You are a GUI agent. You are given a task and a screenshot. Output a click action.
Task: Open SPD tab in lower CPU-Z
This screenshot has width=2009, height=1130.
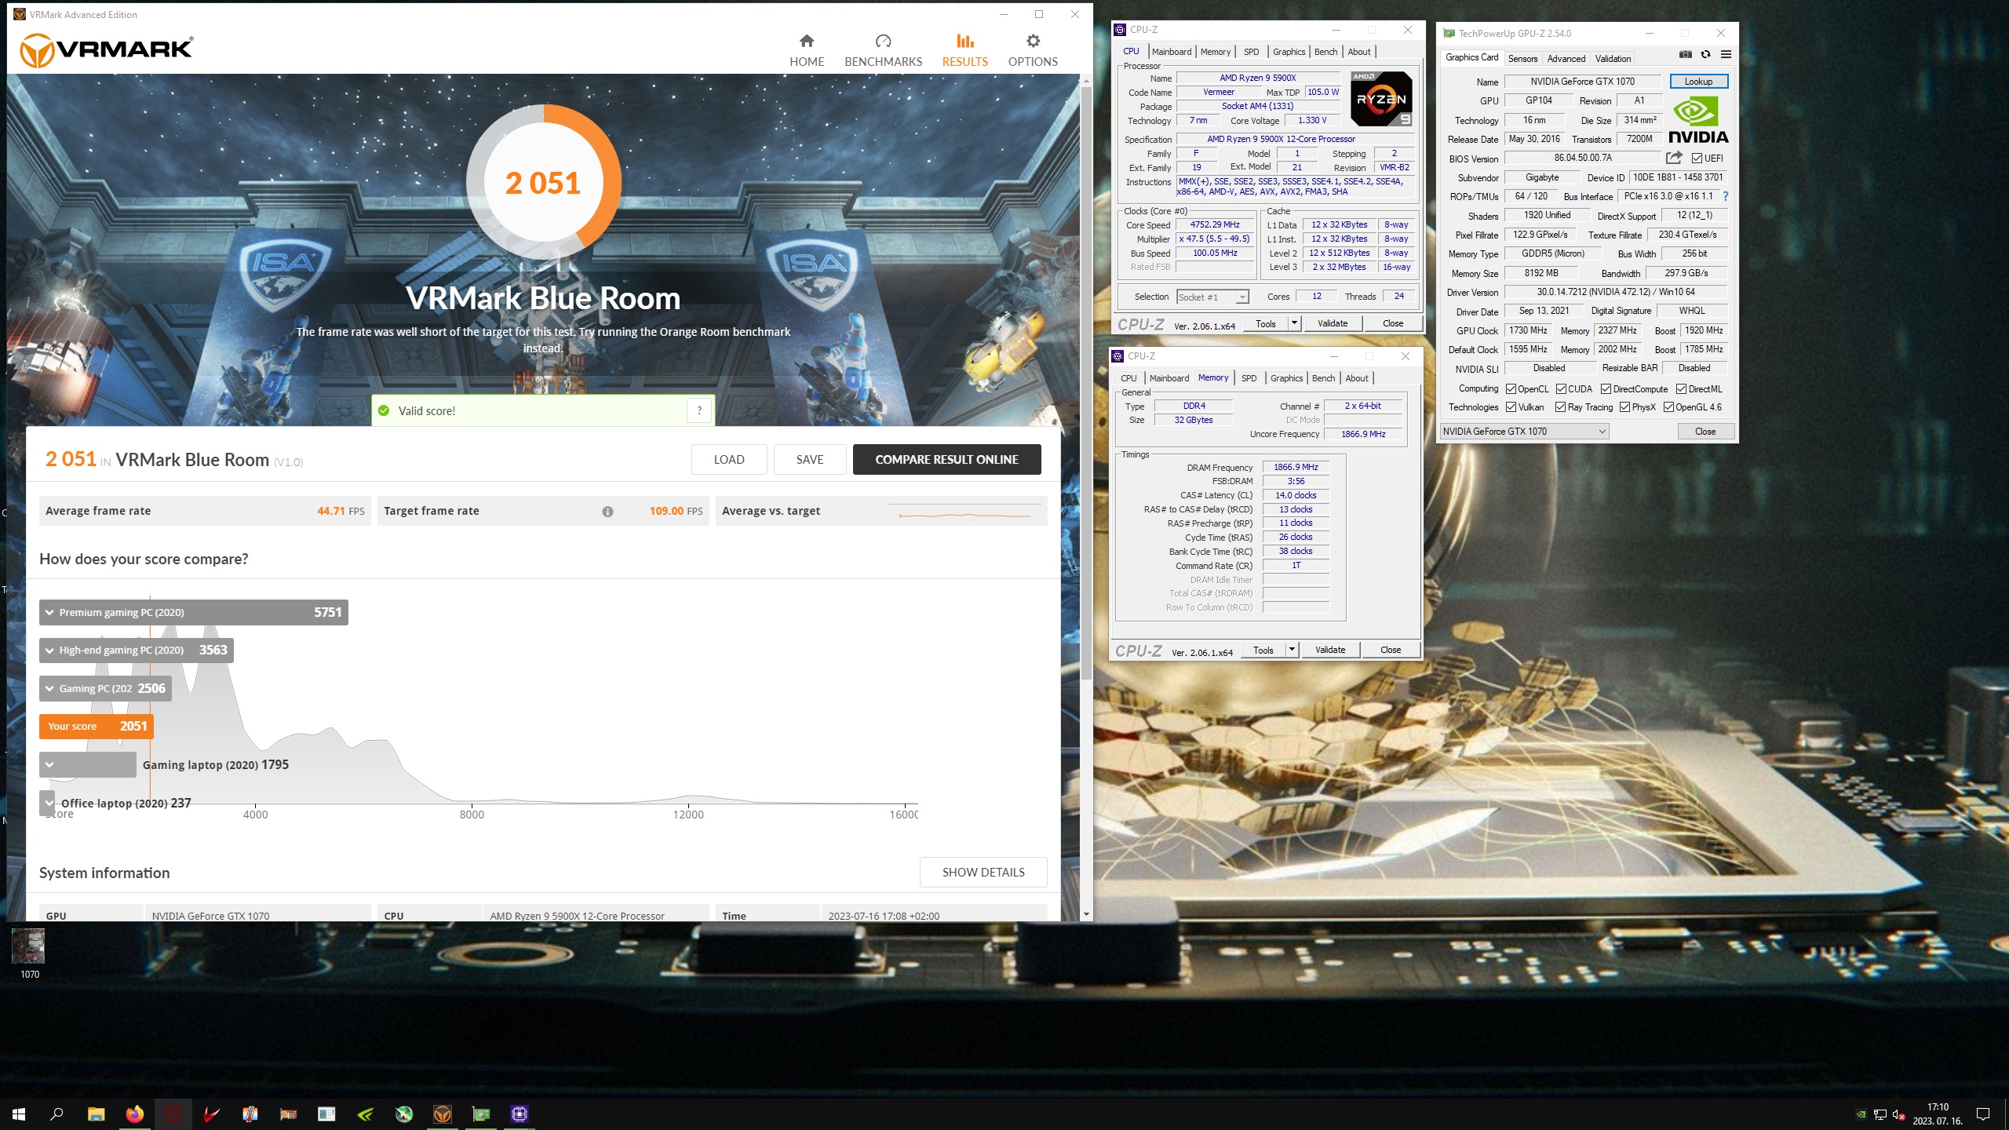point(1249,378)
